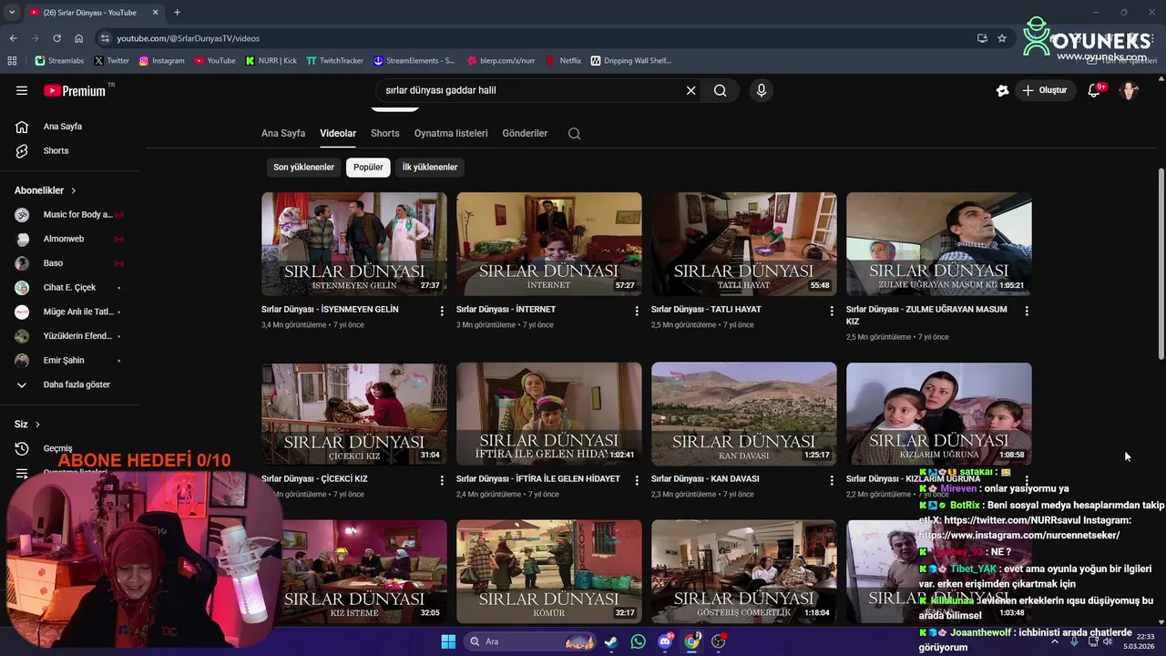
Task: Open the TATLI HAYAT video title
Action: (706, 310)
